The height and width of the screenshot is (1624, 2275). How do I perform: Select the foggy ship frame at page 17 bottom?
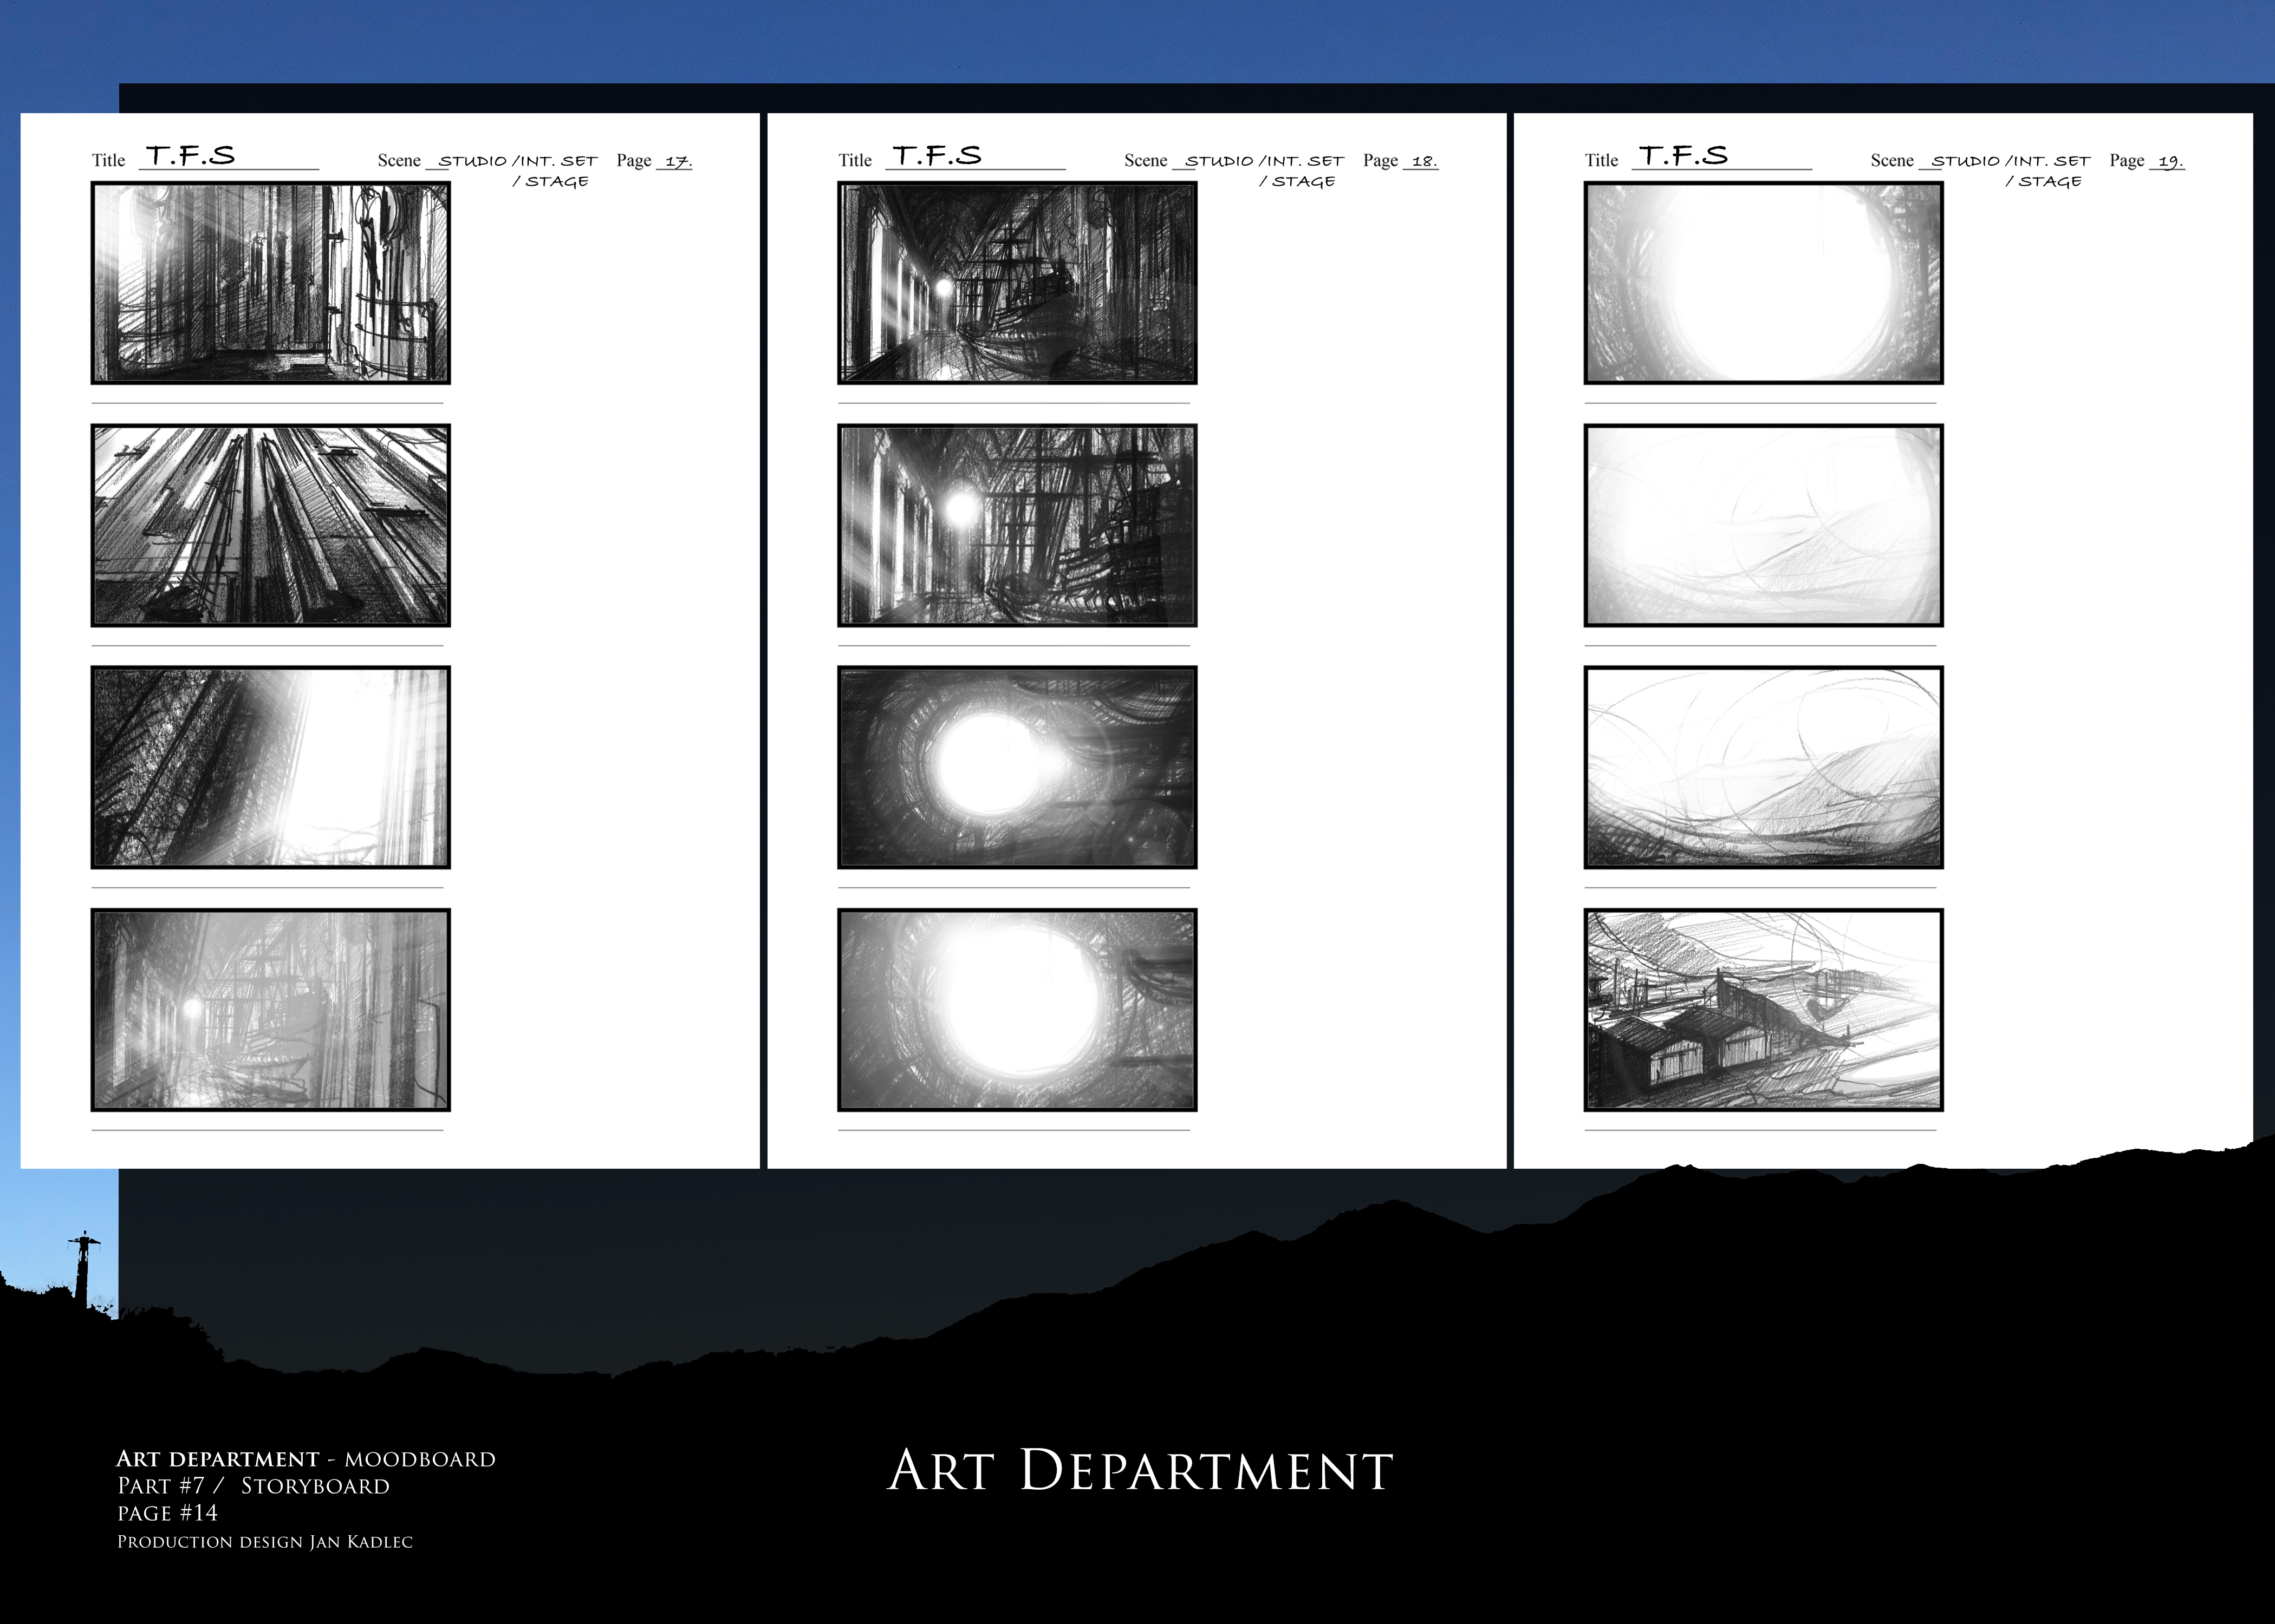point(270,1009)
